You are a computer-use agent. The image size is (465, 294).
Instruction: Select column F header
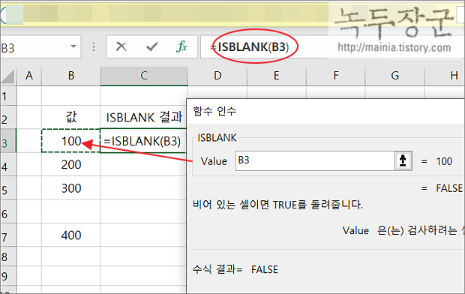pos(336,76)
